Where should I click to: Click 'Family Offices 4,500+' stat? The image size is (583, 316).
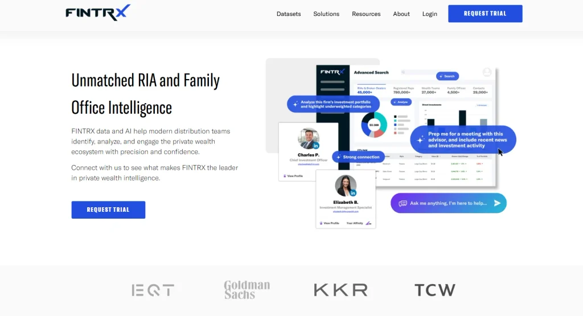[x=456, y=90]
